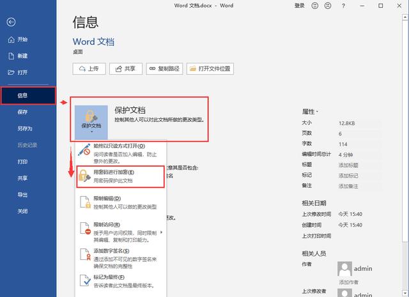
Task: Expand the 属性 properties dropdown
Action: [310, 112]
